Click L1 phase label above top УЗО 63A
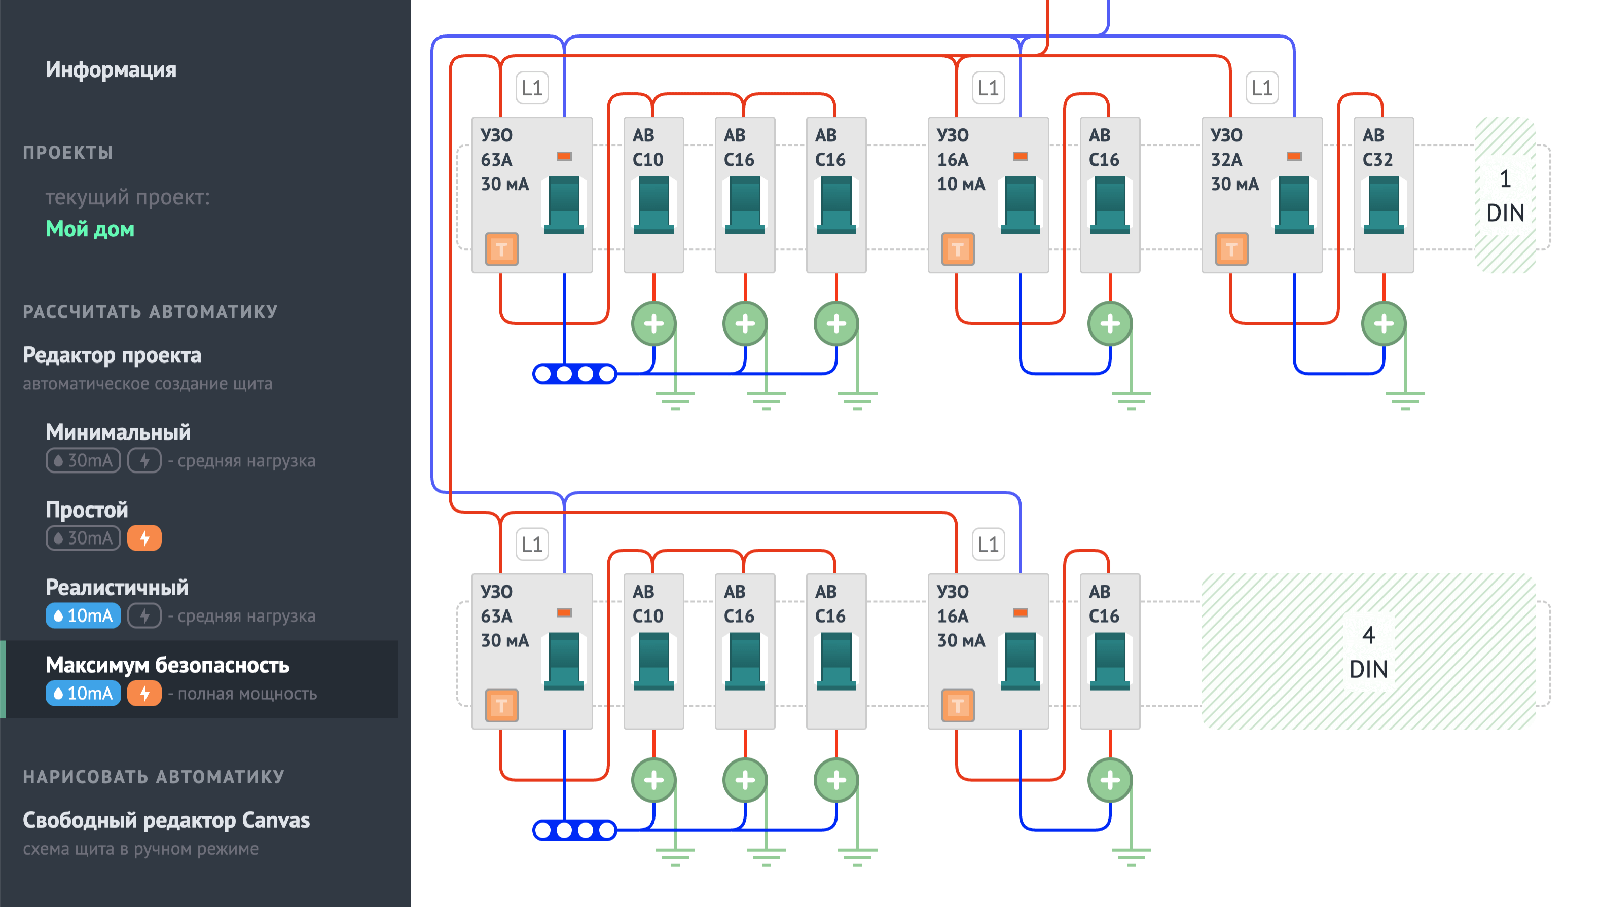 click(x=532, y=88)
